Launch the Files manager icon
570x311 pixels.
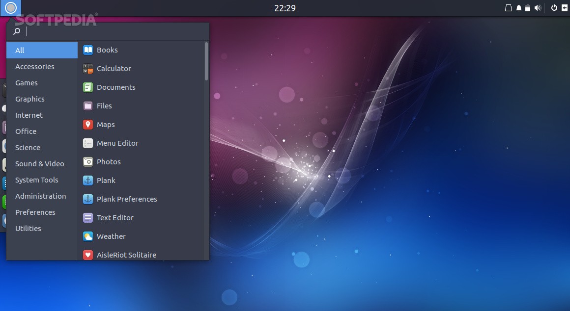[88, 106]
